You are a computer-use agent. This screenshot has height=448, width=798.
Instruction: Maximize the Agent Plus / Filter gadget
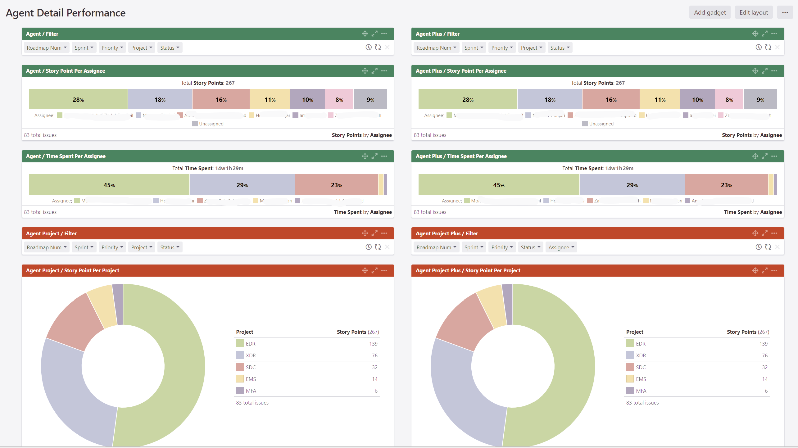pyautogui.click(x=764, y=34)
